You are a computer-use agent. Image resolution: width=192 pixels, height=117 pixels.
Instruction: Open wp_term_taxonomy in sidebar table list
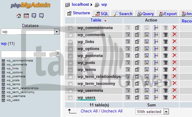point(21,92)
